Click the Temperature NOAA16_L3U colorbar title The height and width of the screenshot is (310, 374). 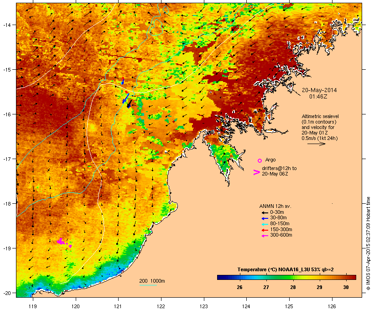point(285,270)
